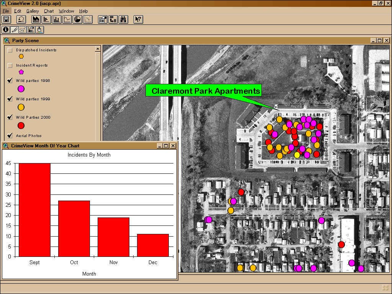This screenshot has width=392, height=294.
Task: Click the series from records/fields icon
Action: (x=113, y=20)
